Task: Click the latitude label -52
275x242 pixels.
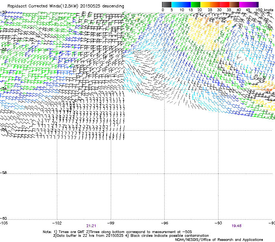Action: click(3, 50)
